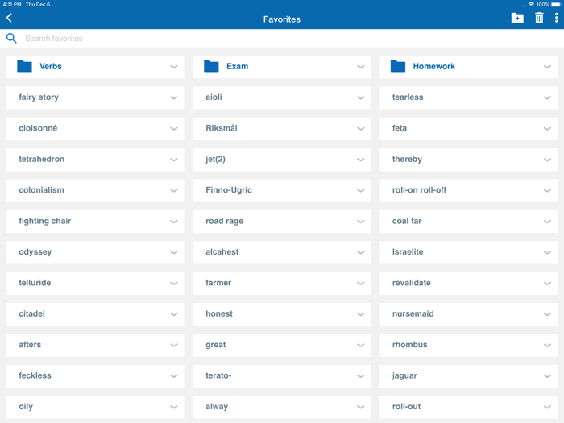
Task: Expand the Homework folder chevron
Action: click(547, 67)
